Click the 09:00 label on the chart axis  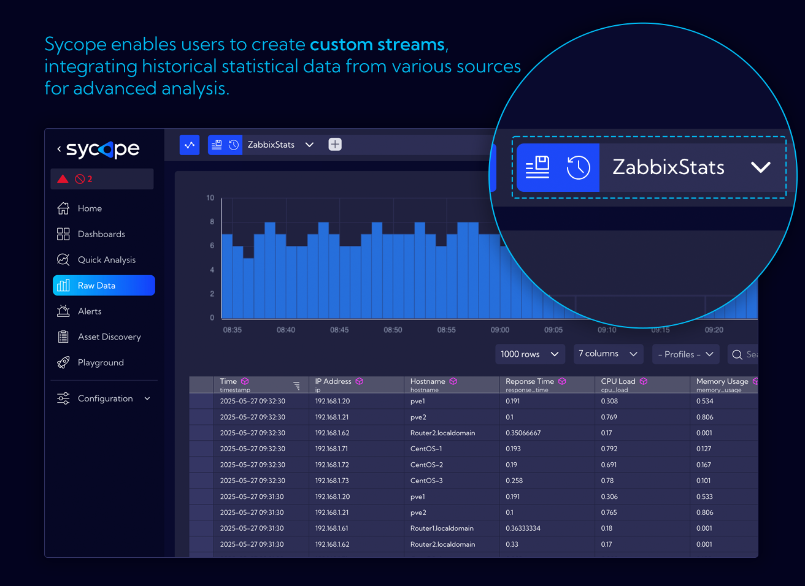[x=500, y=330]
